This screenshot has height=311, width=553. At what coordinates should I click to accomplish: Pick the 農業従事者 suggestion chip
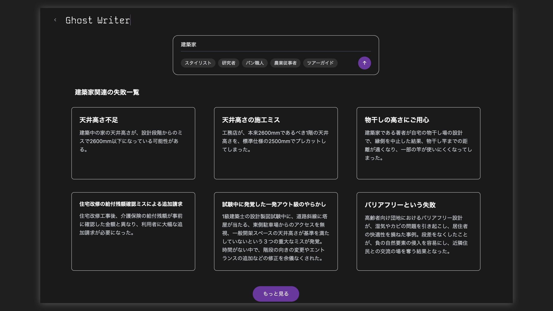pos(285,63)
